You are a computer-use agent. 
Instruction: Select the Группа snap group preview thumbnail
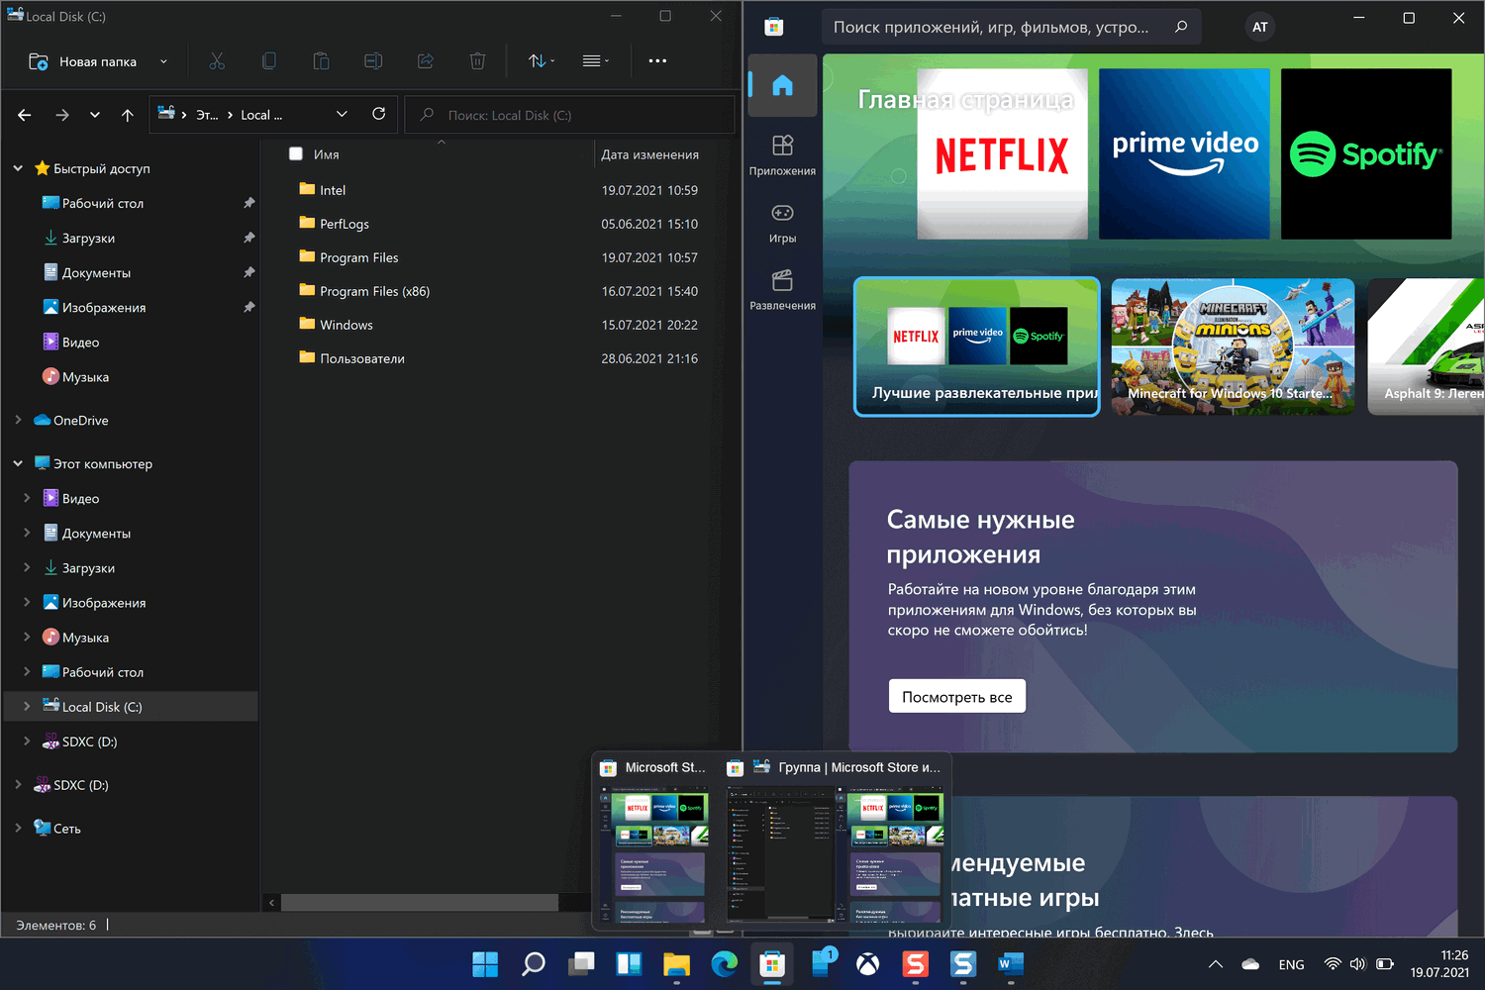tap(834, 854)
